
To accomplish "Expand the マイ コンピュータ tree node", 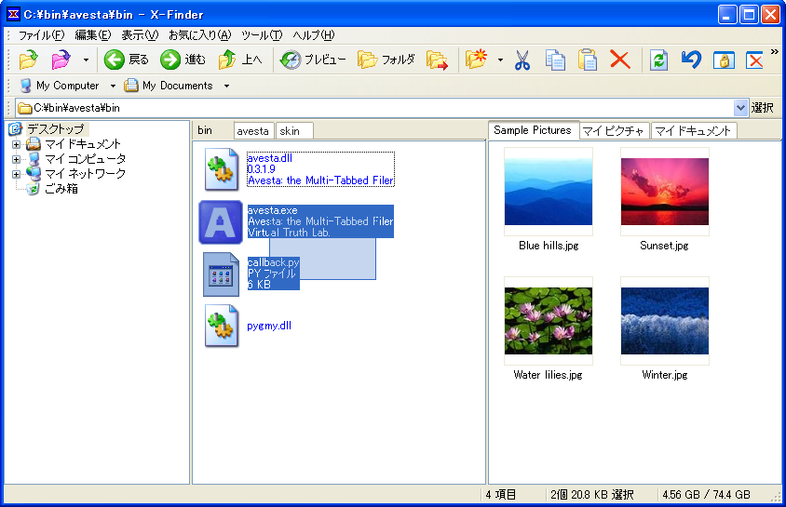I will point(16,159).
